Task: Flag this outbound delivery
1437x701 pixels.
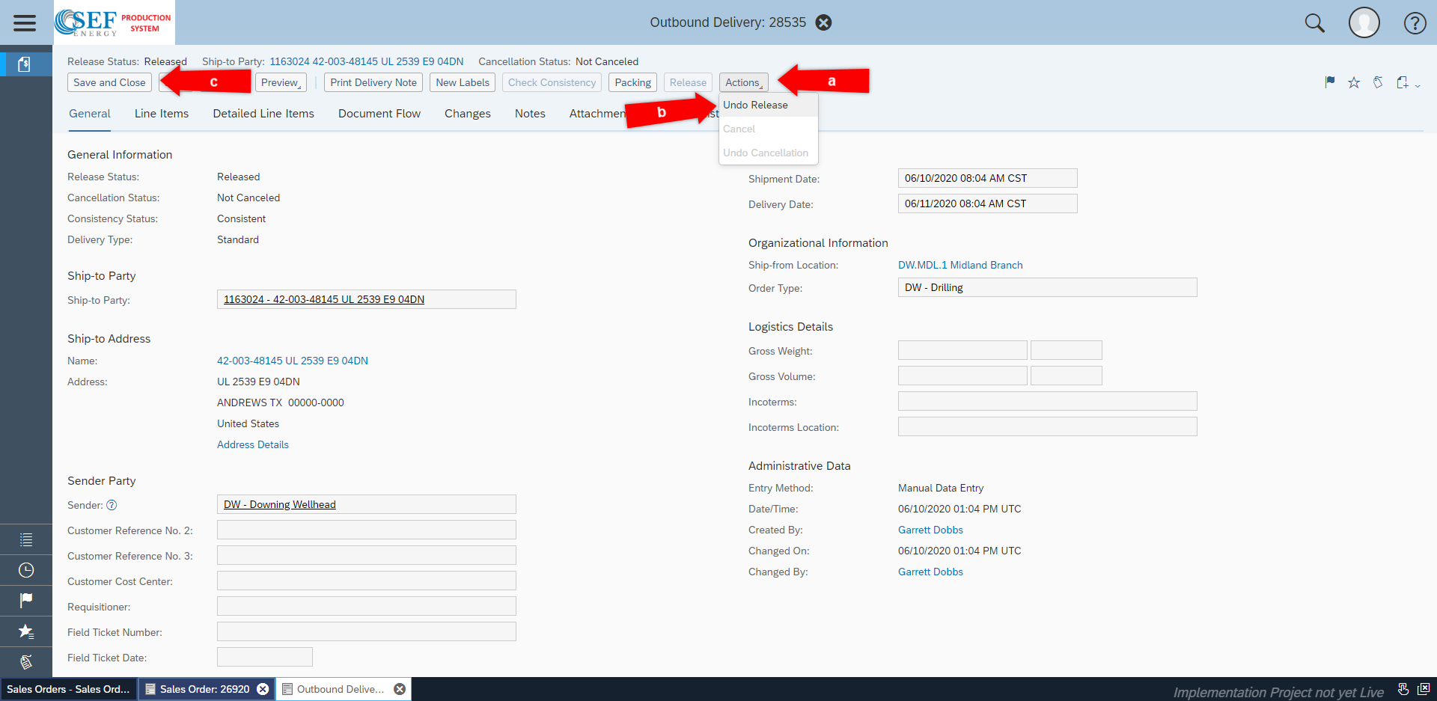Action: pyautogui.click(x=1330, y=82)
